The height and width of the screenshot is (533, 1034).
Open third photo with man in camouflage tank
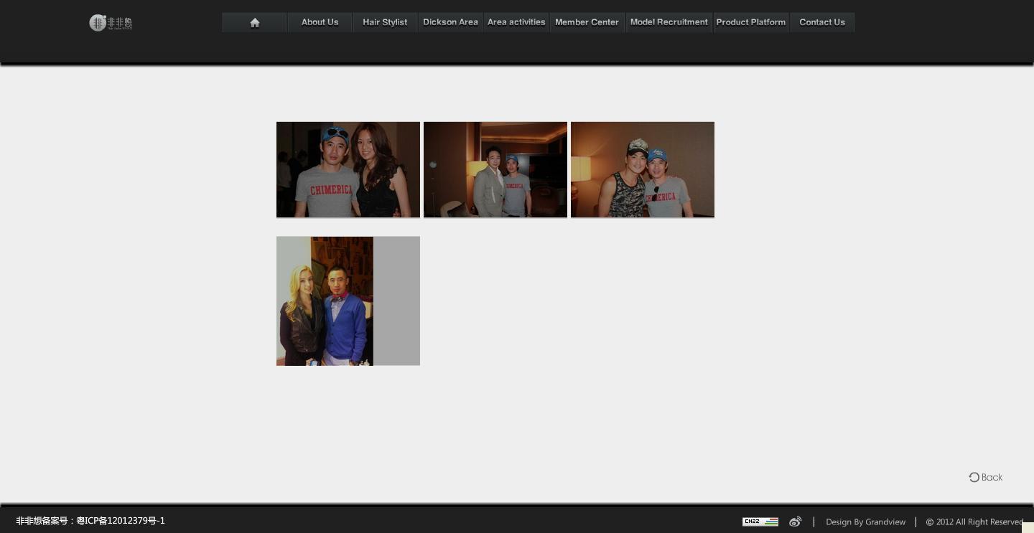tap(643, 169)
